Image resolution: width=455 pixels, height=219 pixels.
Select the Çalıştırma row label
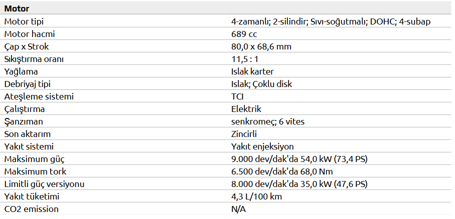pos(25,109)
